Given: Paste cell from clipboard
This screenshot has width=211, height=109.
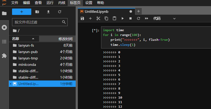Looking at the screenshot, I should [x=114, y=18].
